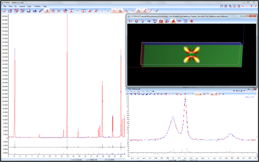Image resolution: width=259 pixels, height=162 pixels.
Task: Click the red cube icon in 3D viewer
Action: (136, 21)
